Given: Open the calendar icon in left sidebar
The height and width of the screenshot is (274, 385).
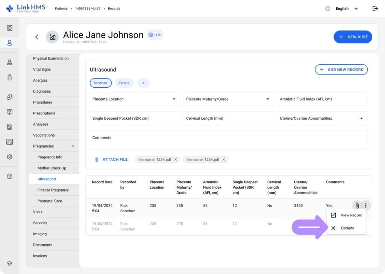Looking at the screenshot, I should point(10,28).
